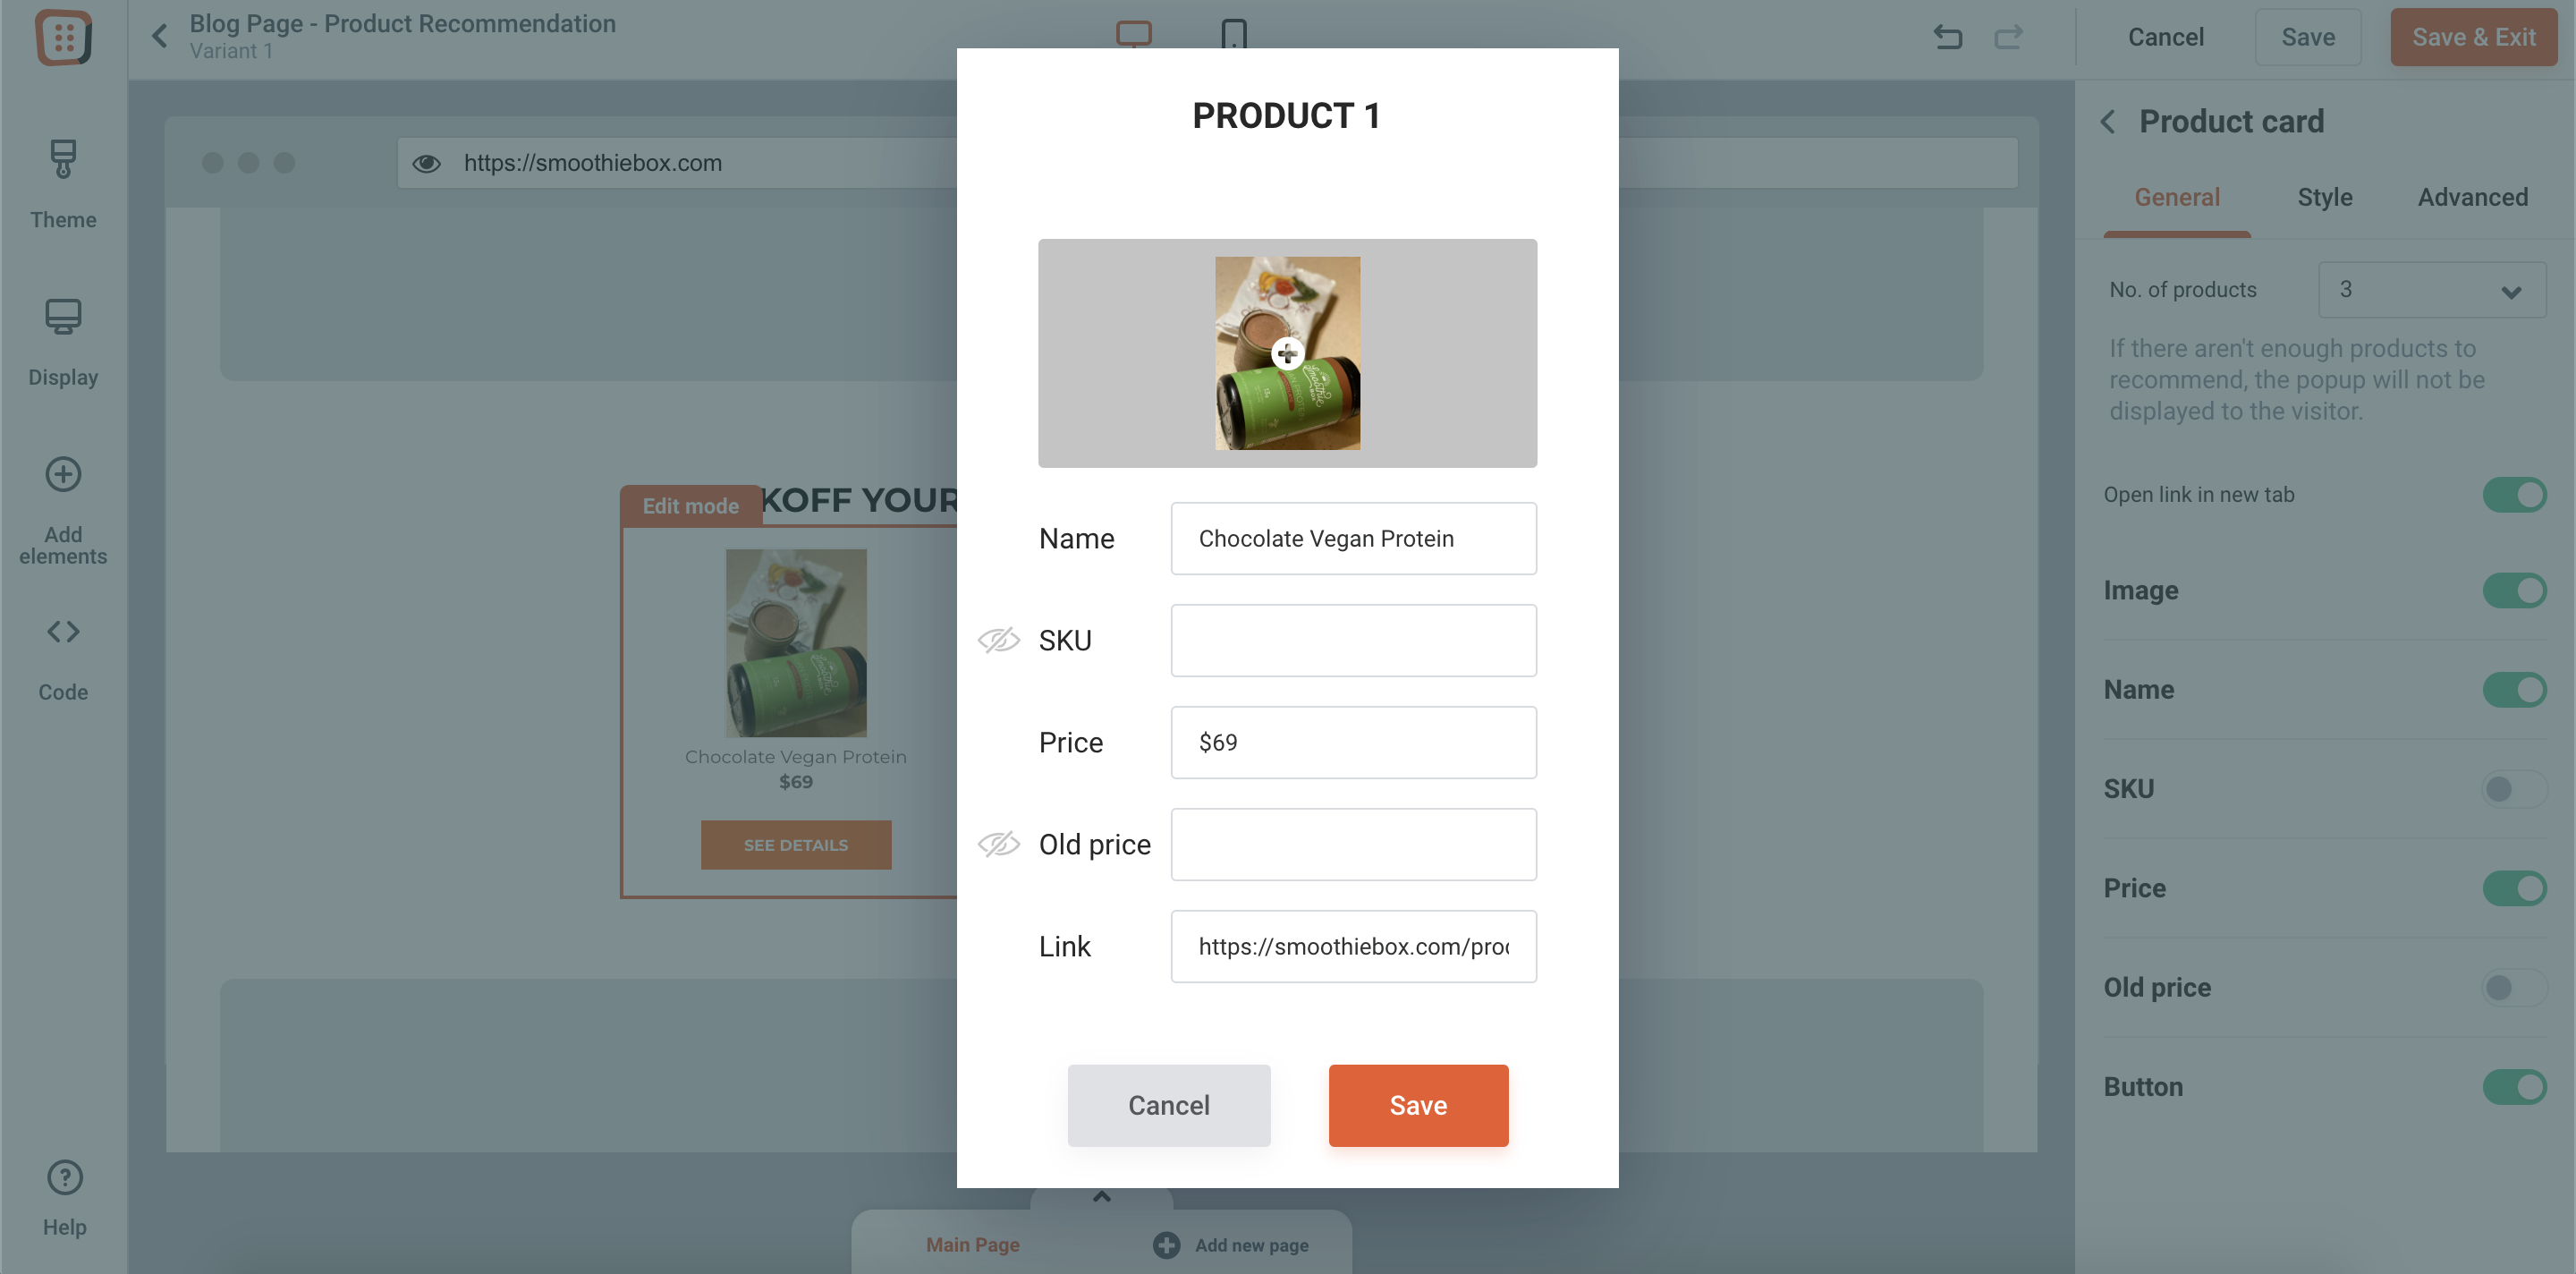Open the Theme panel icon

[63, 159]
